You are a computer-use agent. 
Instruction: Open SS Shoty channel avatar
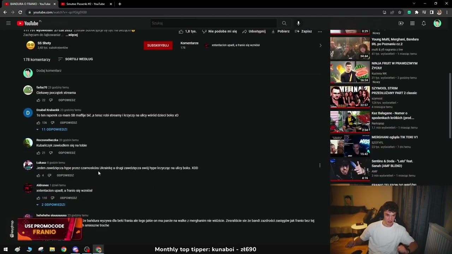click(x=30, y=45)
